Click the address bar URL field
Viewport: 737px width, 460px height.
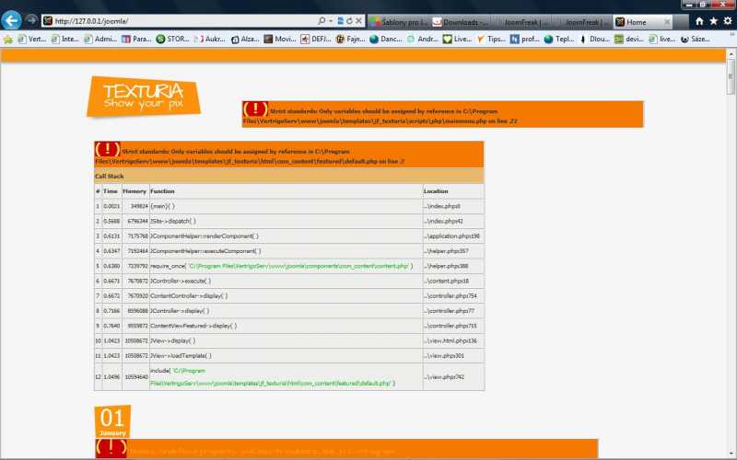tap(184, 20)
